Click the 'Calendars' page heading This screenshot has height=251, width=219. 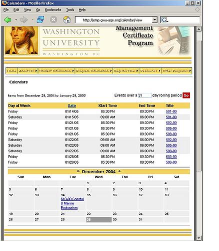coord(18,82)
